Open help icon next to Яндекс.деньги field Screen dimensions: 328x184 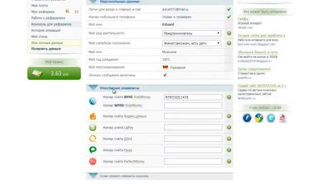pyautogui.click(x=229, y=116)
